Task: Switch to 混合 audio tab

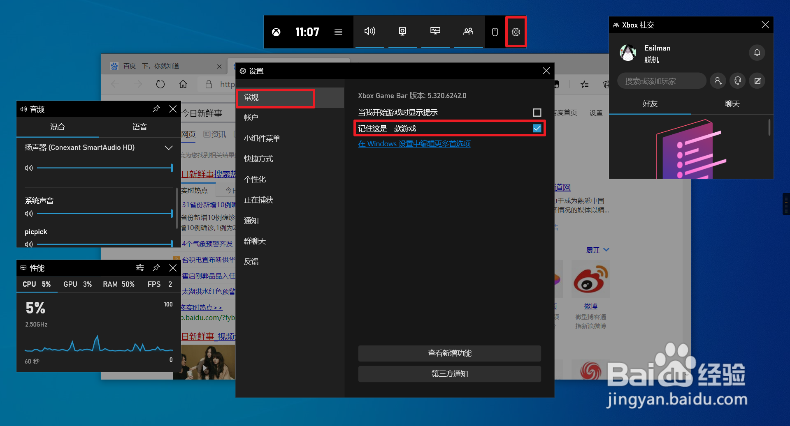Action: coord(58,127)
